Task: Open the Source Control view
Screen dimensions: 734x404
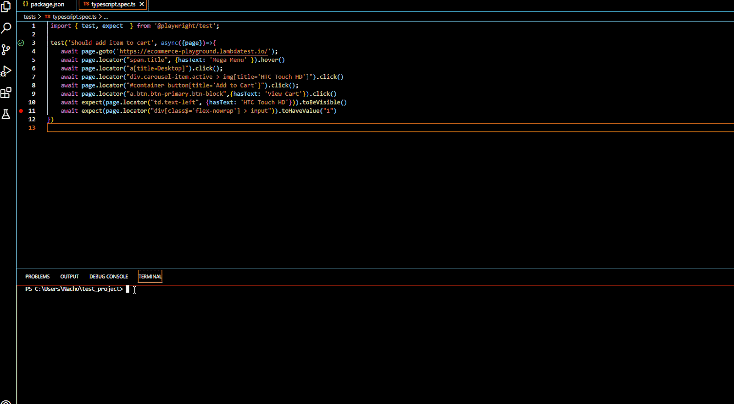Action: click(6, 49)
